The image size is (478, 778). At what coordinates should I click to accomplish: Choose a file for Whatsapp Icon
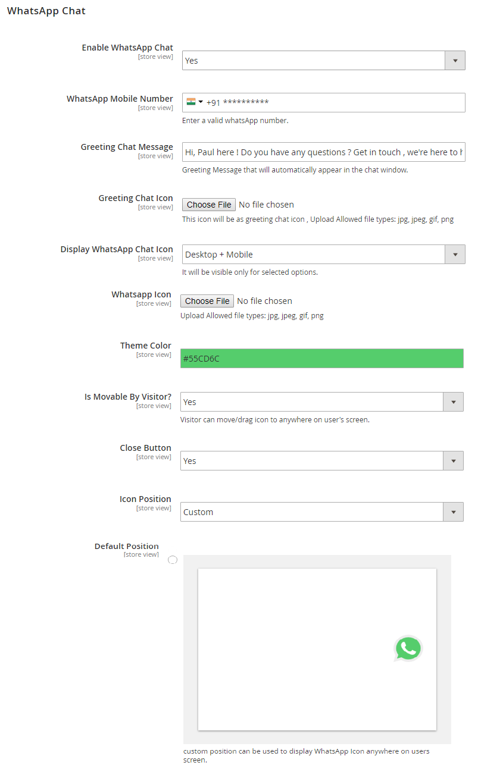click(207, 301)
